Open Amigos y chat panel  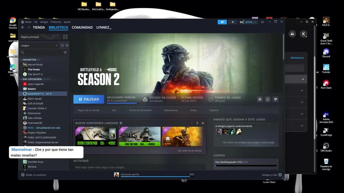coord(272,175)
